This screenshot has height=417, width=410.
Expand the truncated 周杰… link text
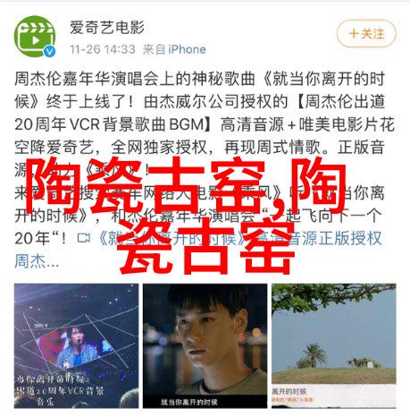[x=37, y=261]
